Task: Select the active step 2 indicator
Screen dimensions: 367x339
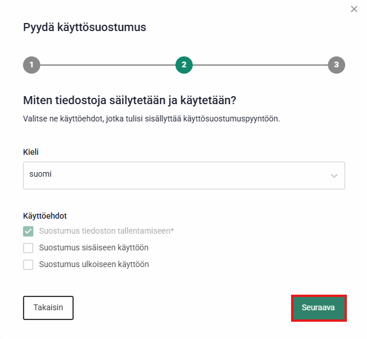Action: coord(184,65)
